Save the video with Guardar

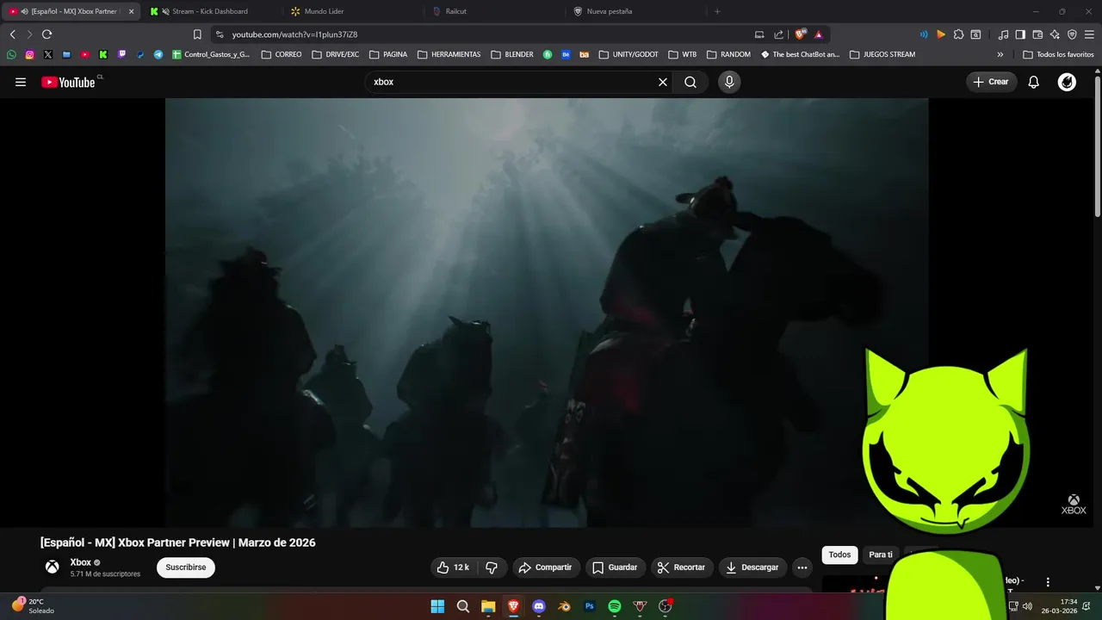(615, 567)
